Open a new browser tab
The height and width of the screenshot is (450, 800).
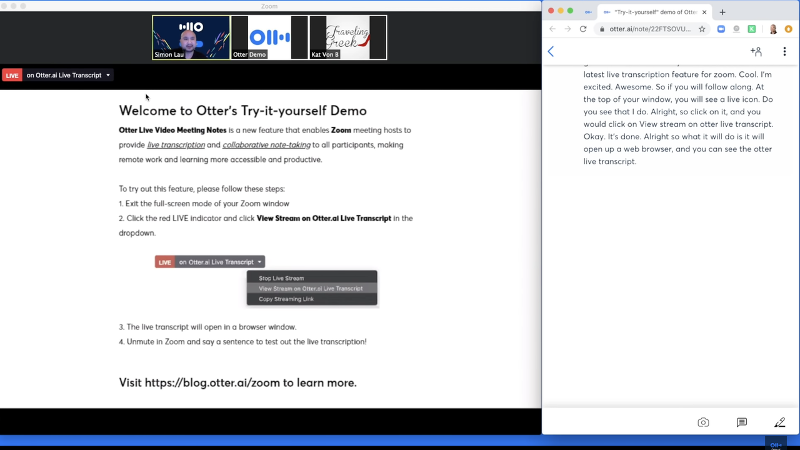point(722,12)
